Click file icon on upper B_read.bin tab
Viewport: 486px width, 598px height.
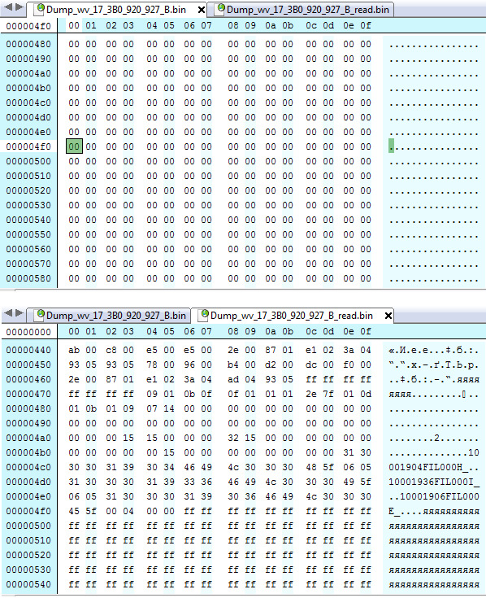tap(219, 9)
